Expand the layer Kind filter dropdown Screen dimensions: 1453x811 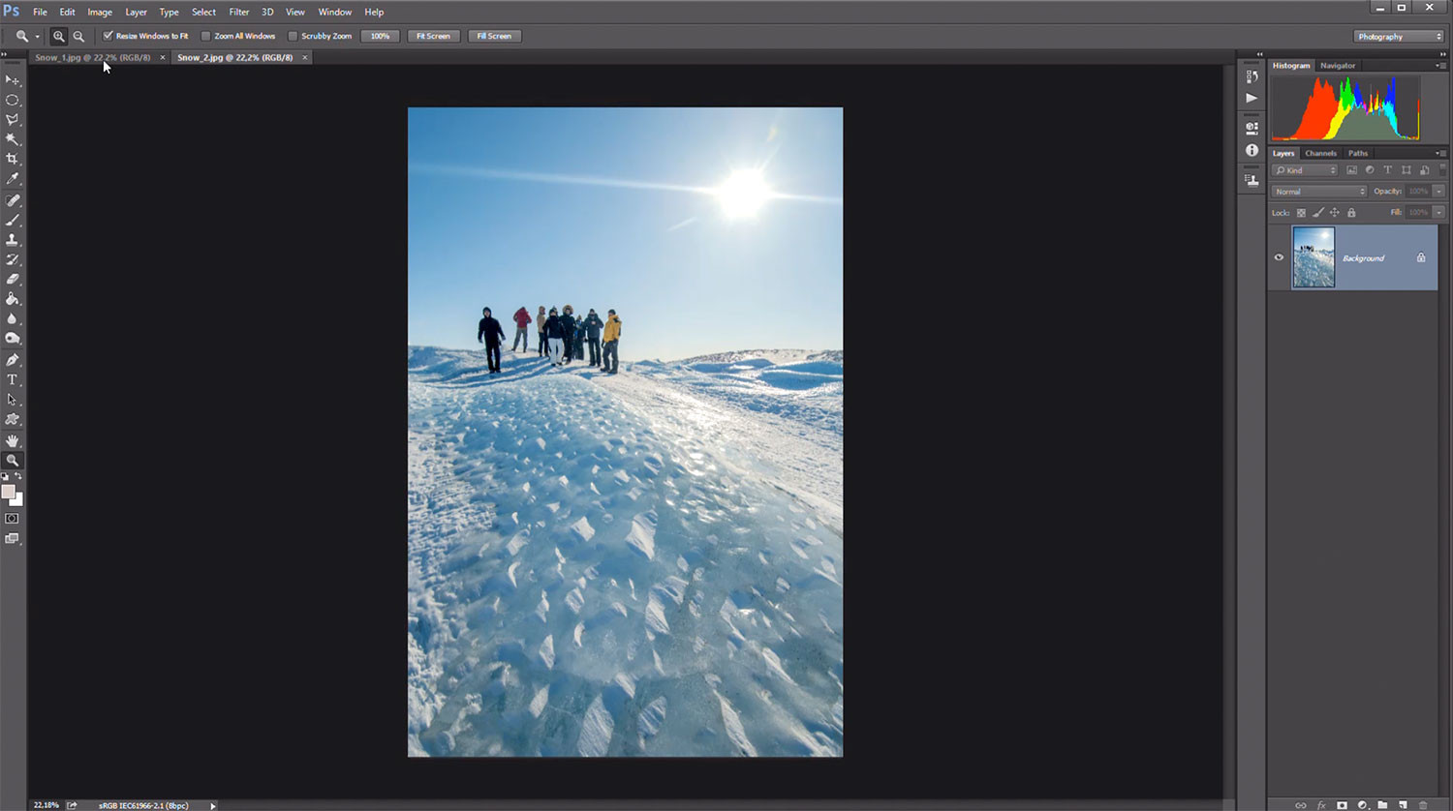tap(1305, 170)
